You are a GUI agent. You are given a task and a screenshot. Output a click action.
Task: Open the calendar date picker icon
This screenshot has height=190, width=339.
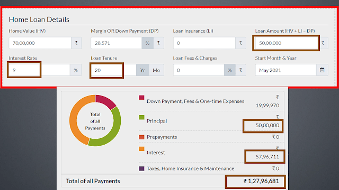click(322, 70)
